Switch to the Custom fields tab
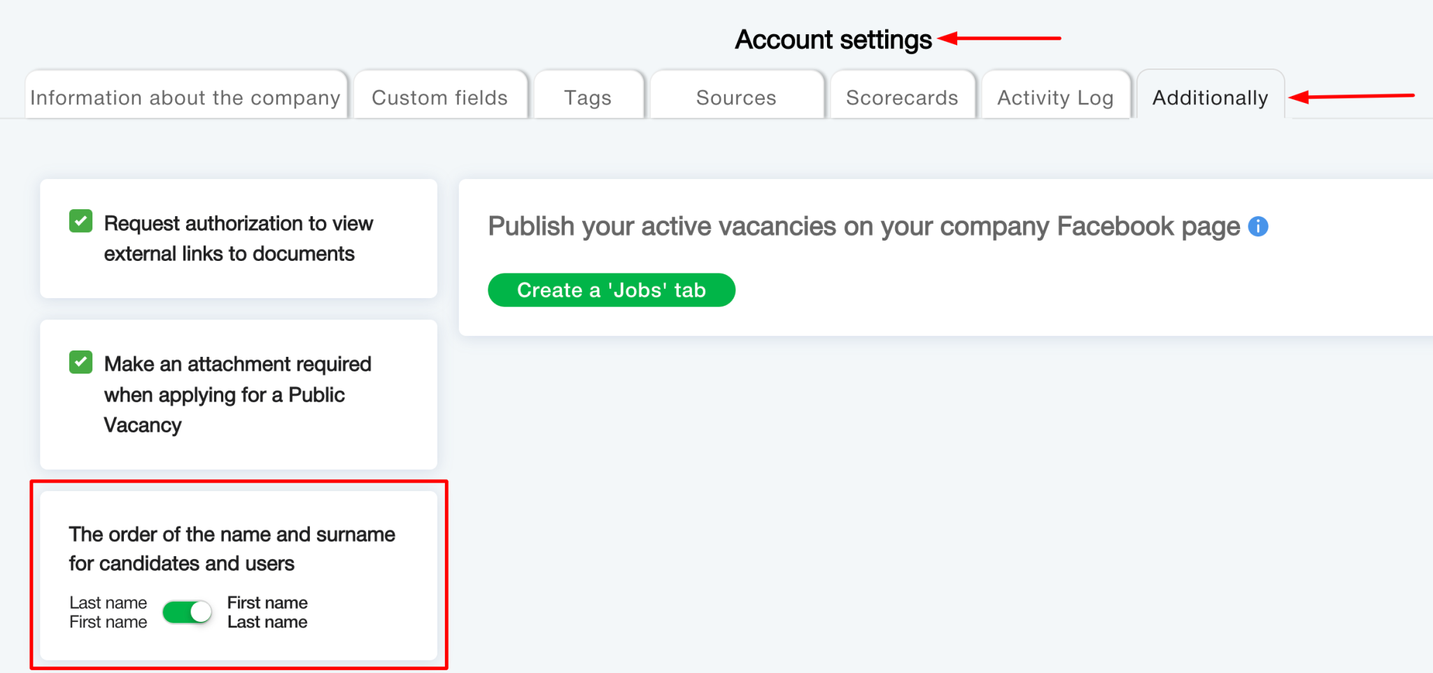 [x=439, y=97]
